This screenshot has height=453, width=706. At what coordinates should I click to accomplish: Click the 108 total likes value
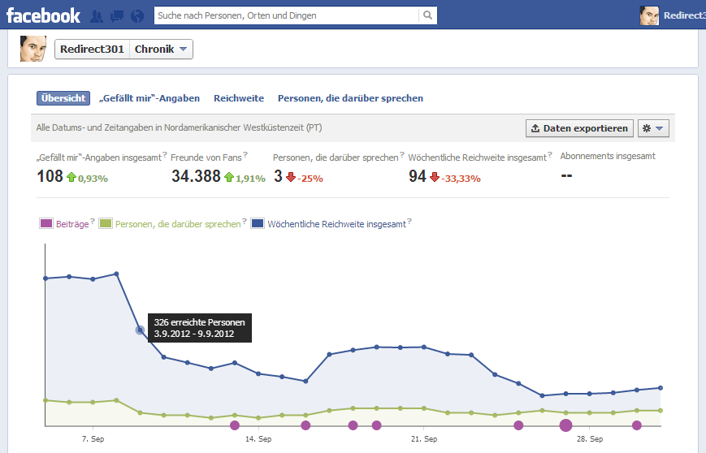50,176
